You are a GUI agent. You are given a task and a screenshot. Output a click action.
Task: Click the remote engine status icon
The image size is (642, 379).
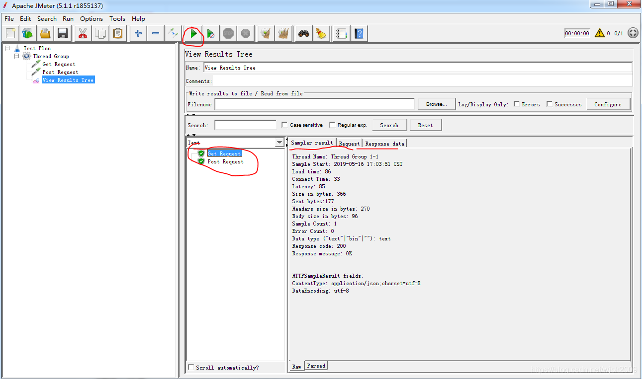click(x=633, y=33)
